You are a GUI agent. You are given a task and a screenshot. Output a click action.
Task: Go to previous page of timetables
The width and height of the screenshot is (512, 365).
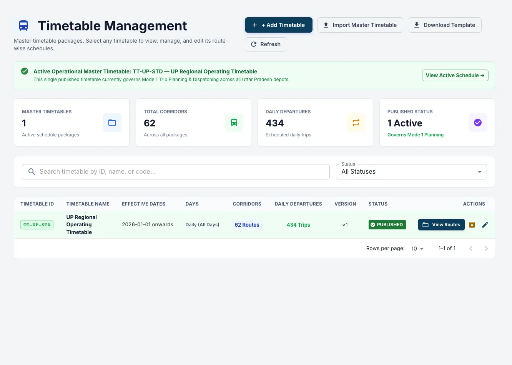(471, 249)
